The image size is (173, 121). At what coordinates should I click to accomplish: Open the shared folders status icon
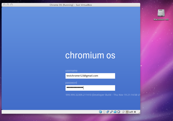click(x=115, y=112)
